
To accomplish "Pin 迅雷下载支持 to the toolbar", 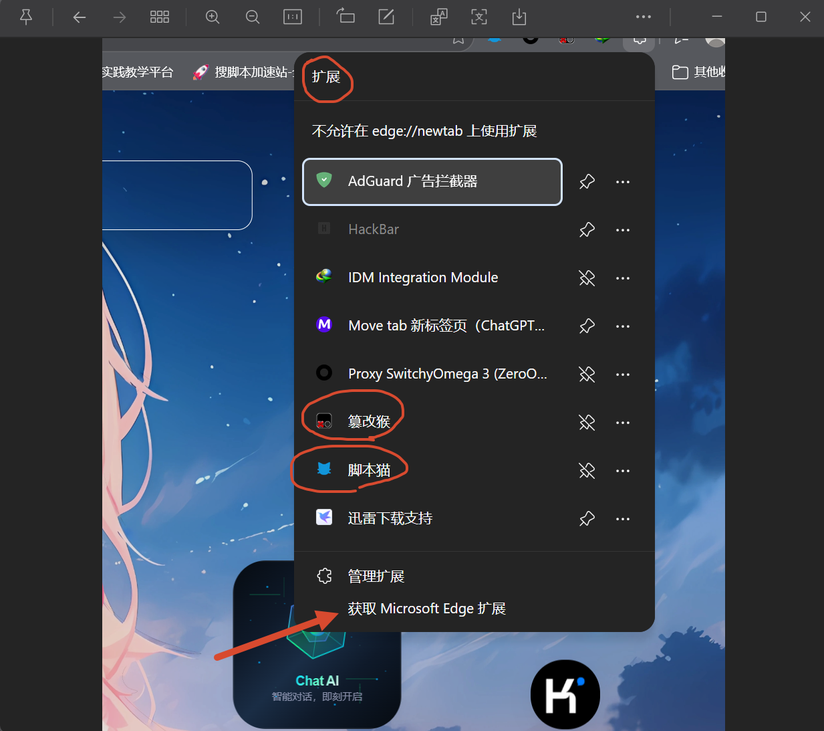I will point(587,519).
